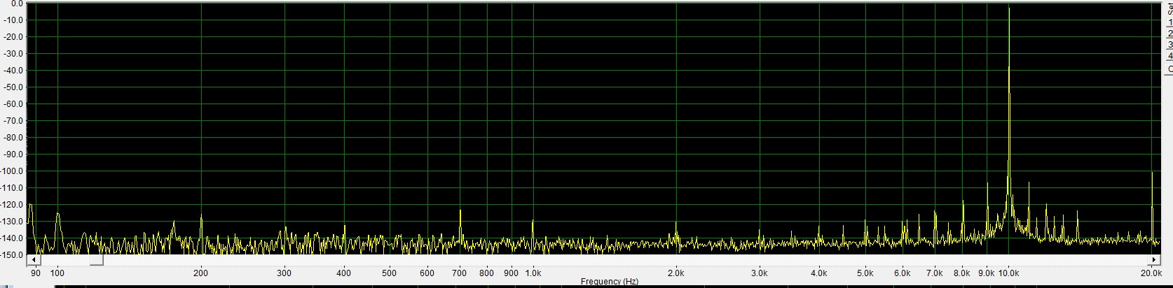Click the 700 Hz spike in the spectrum
This screenshot has width=1173, height=288.
coord(460,211)
